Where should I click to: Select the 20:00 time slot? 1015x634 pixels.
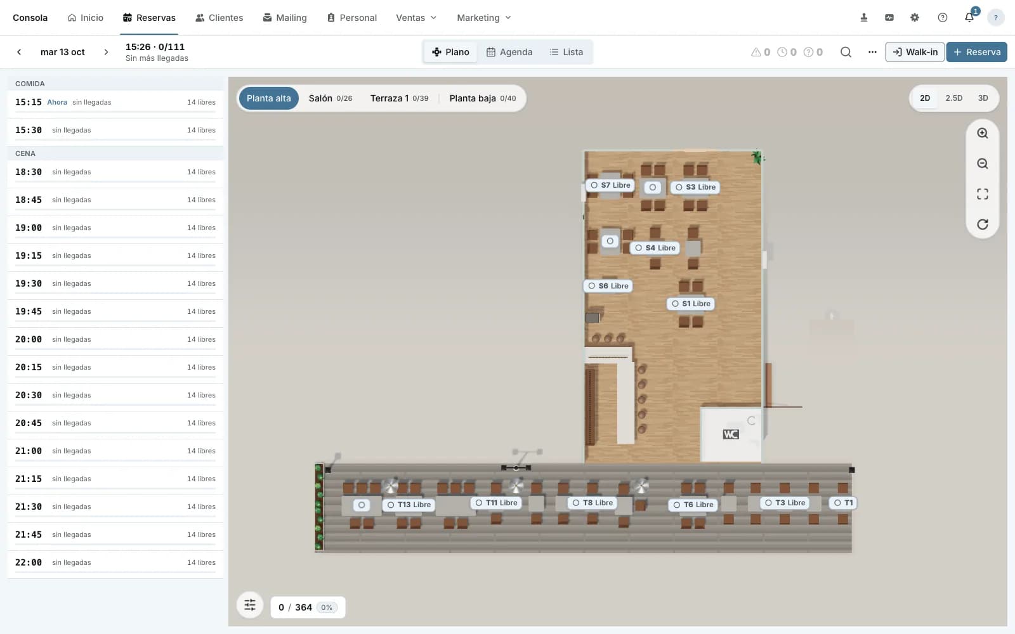(x=115, y=340)
